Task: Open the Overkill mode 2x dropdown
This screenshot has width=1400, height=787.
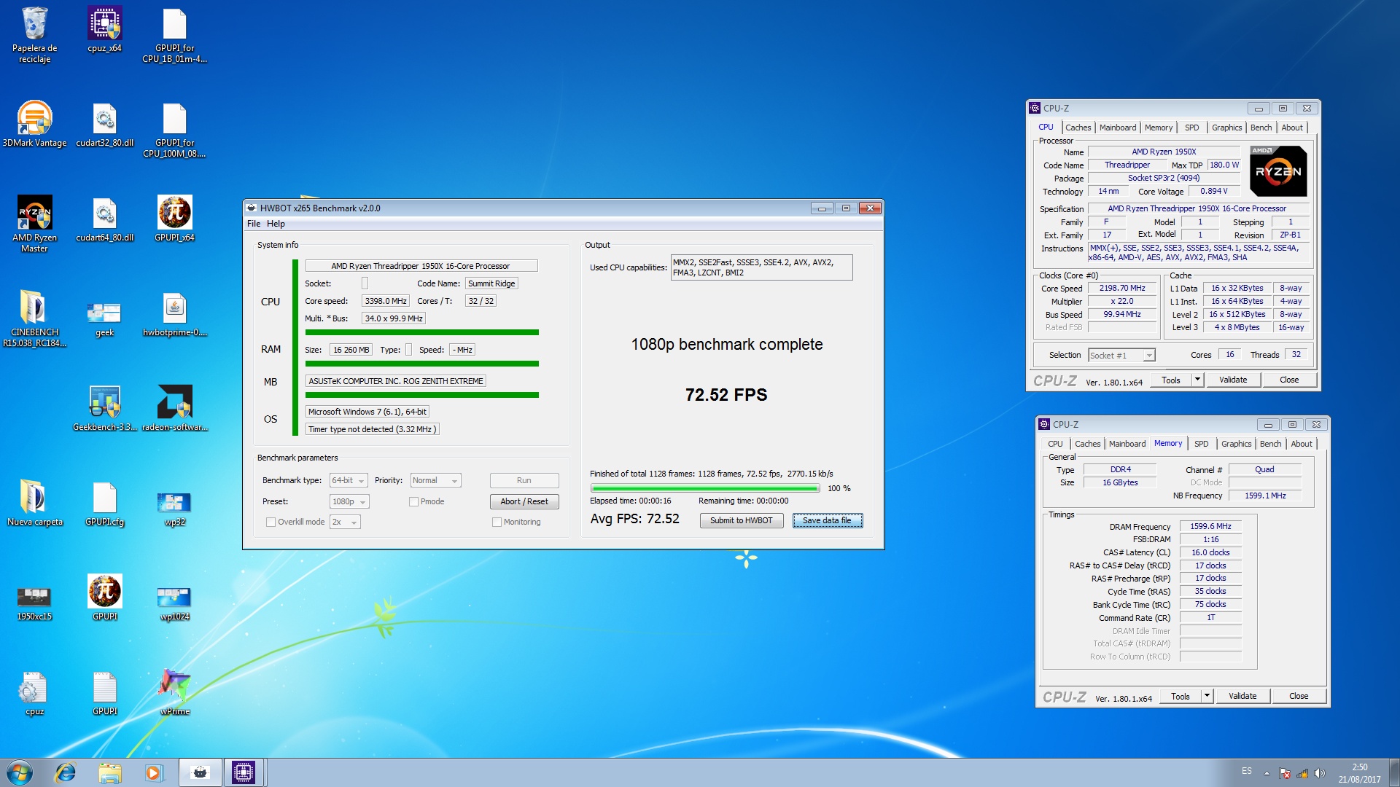Action: [345, 522]
